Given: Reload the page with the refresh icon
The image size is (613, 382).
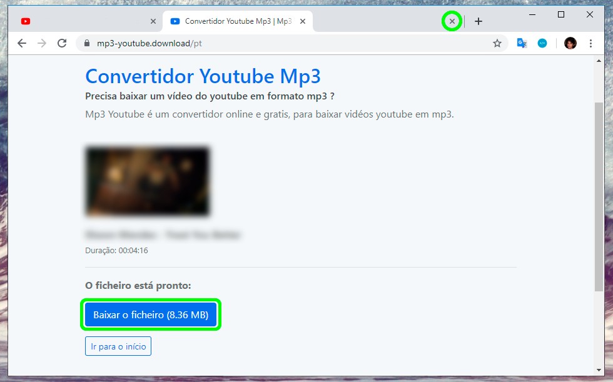Looking at the screenshot, I should (x=62, y=43).
